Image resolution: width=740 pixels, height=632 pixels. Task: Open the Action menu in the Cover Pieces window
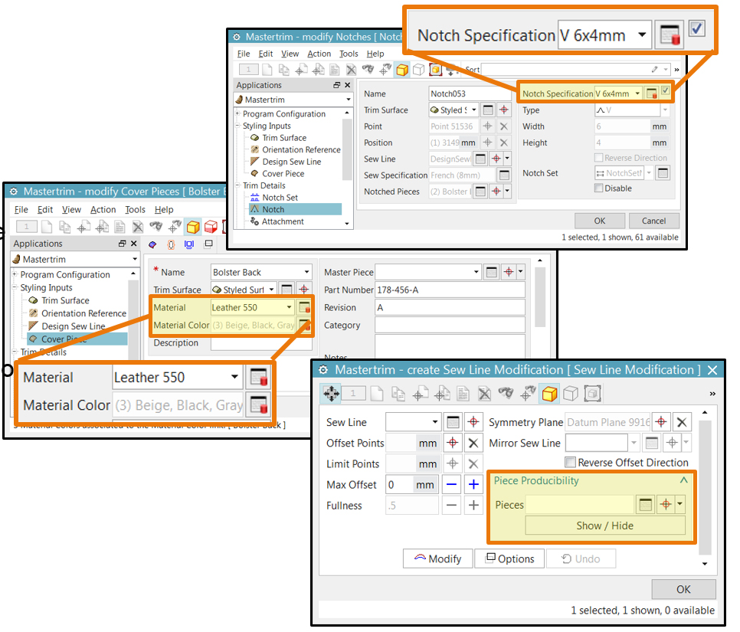tap(103, 209)
